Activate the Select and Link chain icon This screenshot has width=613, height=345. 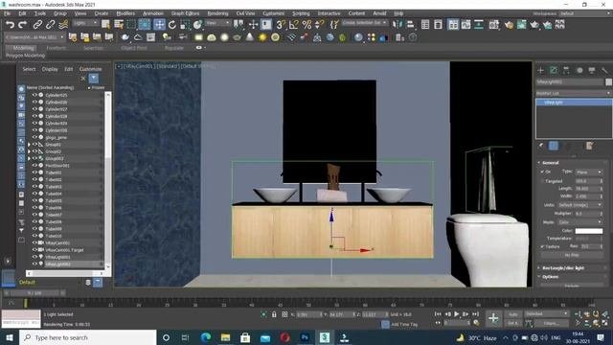click(37, 25)
